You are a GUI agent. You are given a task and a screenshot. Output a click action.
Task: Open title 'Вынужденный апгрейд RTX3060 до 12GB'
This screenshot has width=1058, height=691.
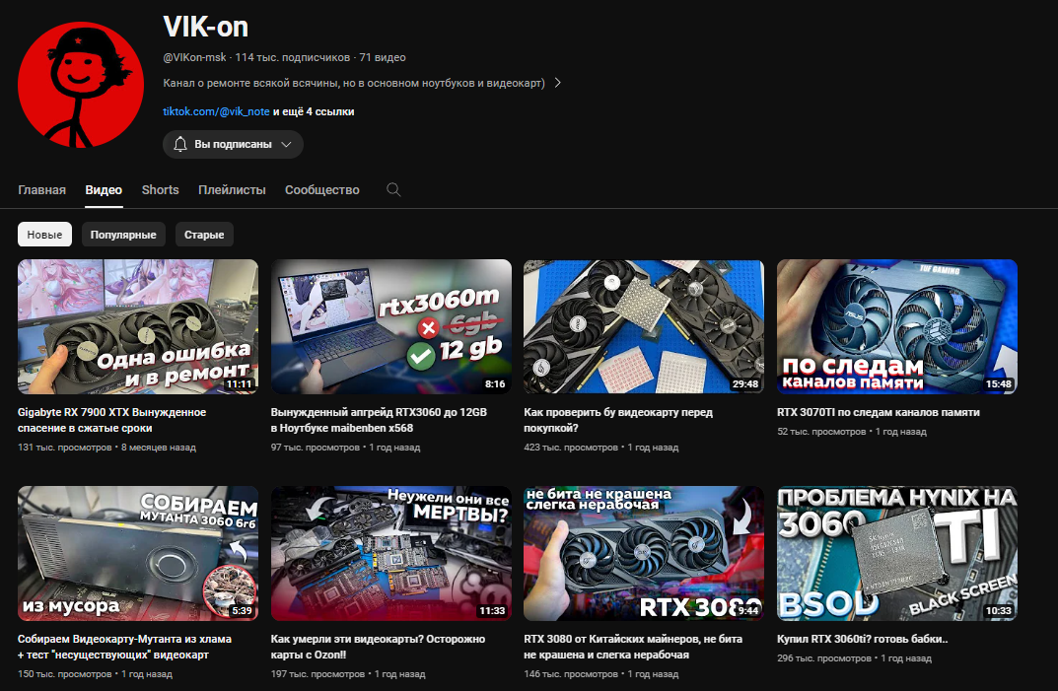click(379, 420)
